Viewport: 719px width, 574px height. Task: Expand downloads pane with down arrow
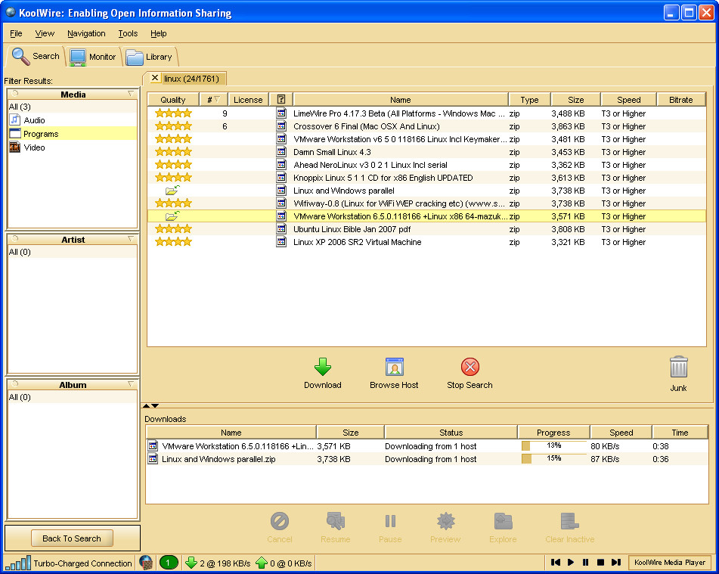pos(155,405)
